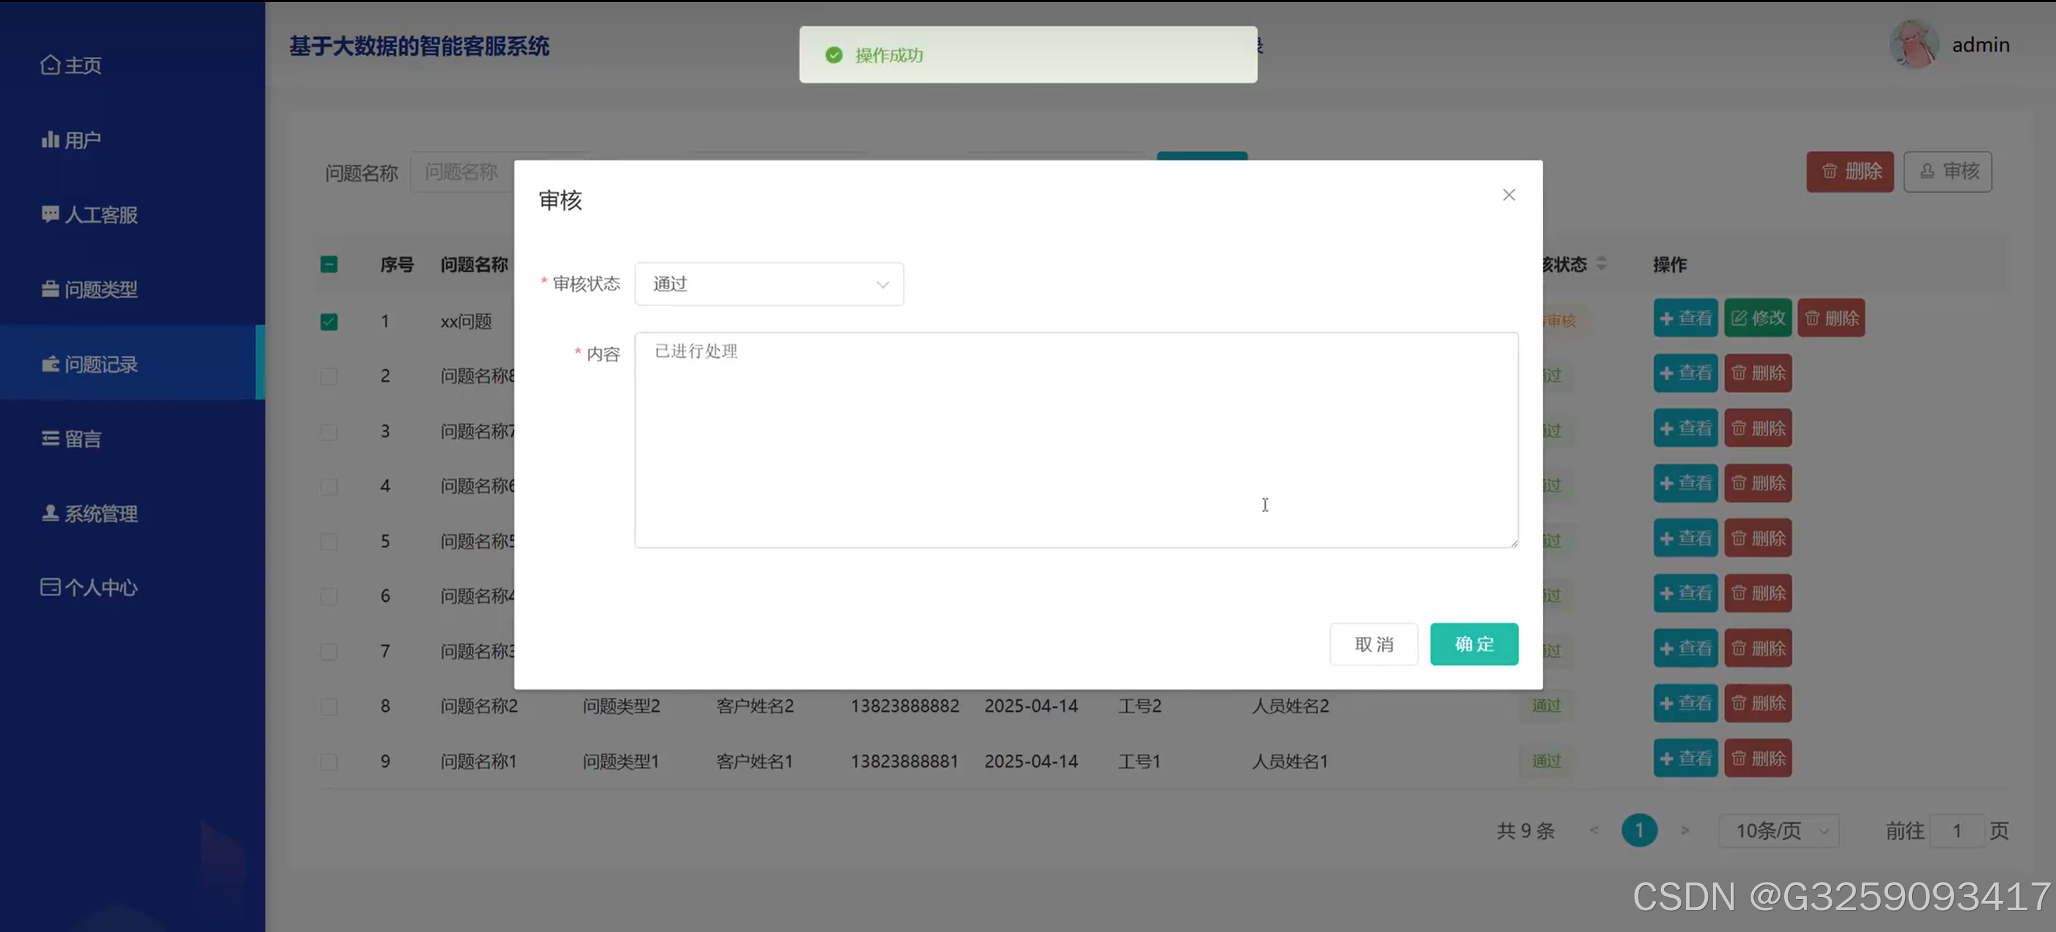
Task: Click green 修改 edit button in row 1
Action: tap(1757, 318)
